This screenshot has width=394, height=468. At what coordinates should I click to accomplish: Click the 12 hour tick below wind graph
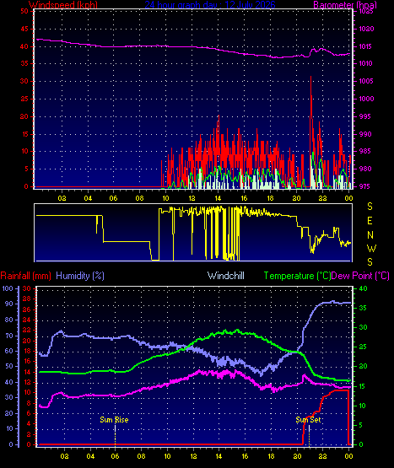(x=192, y=198)
